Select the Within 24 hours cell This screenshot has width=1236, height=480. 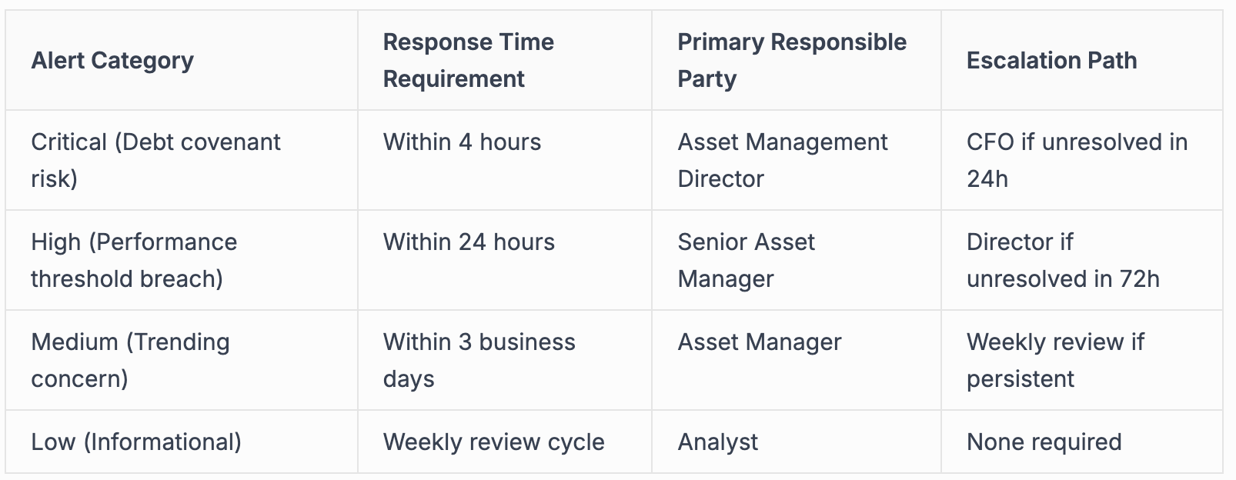(469, 242)
